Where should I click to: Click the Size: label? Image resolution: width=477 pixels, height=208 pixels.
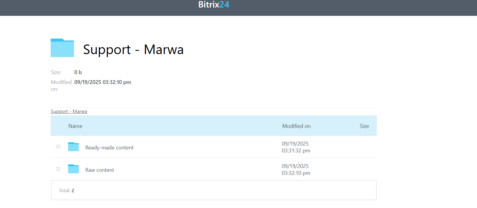(x=56, y=72)
